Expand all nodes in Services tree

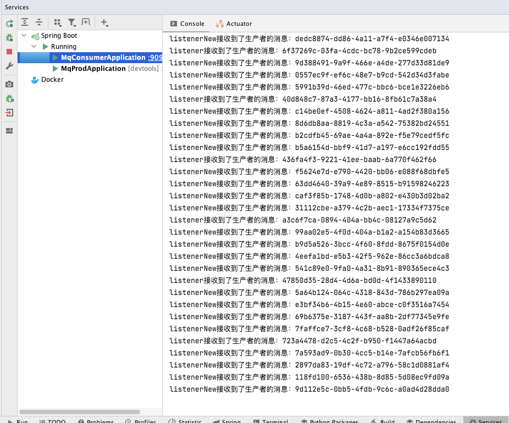coord(25,22)
